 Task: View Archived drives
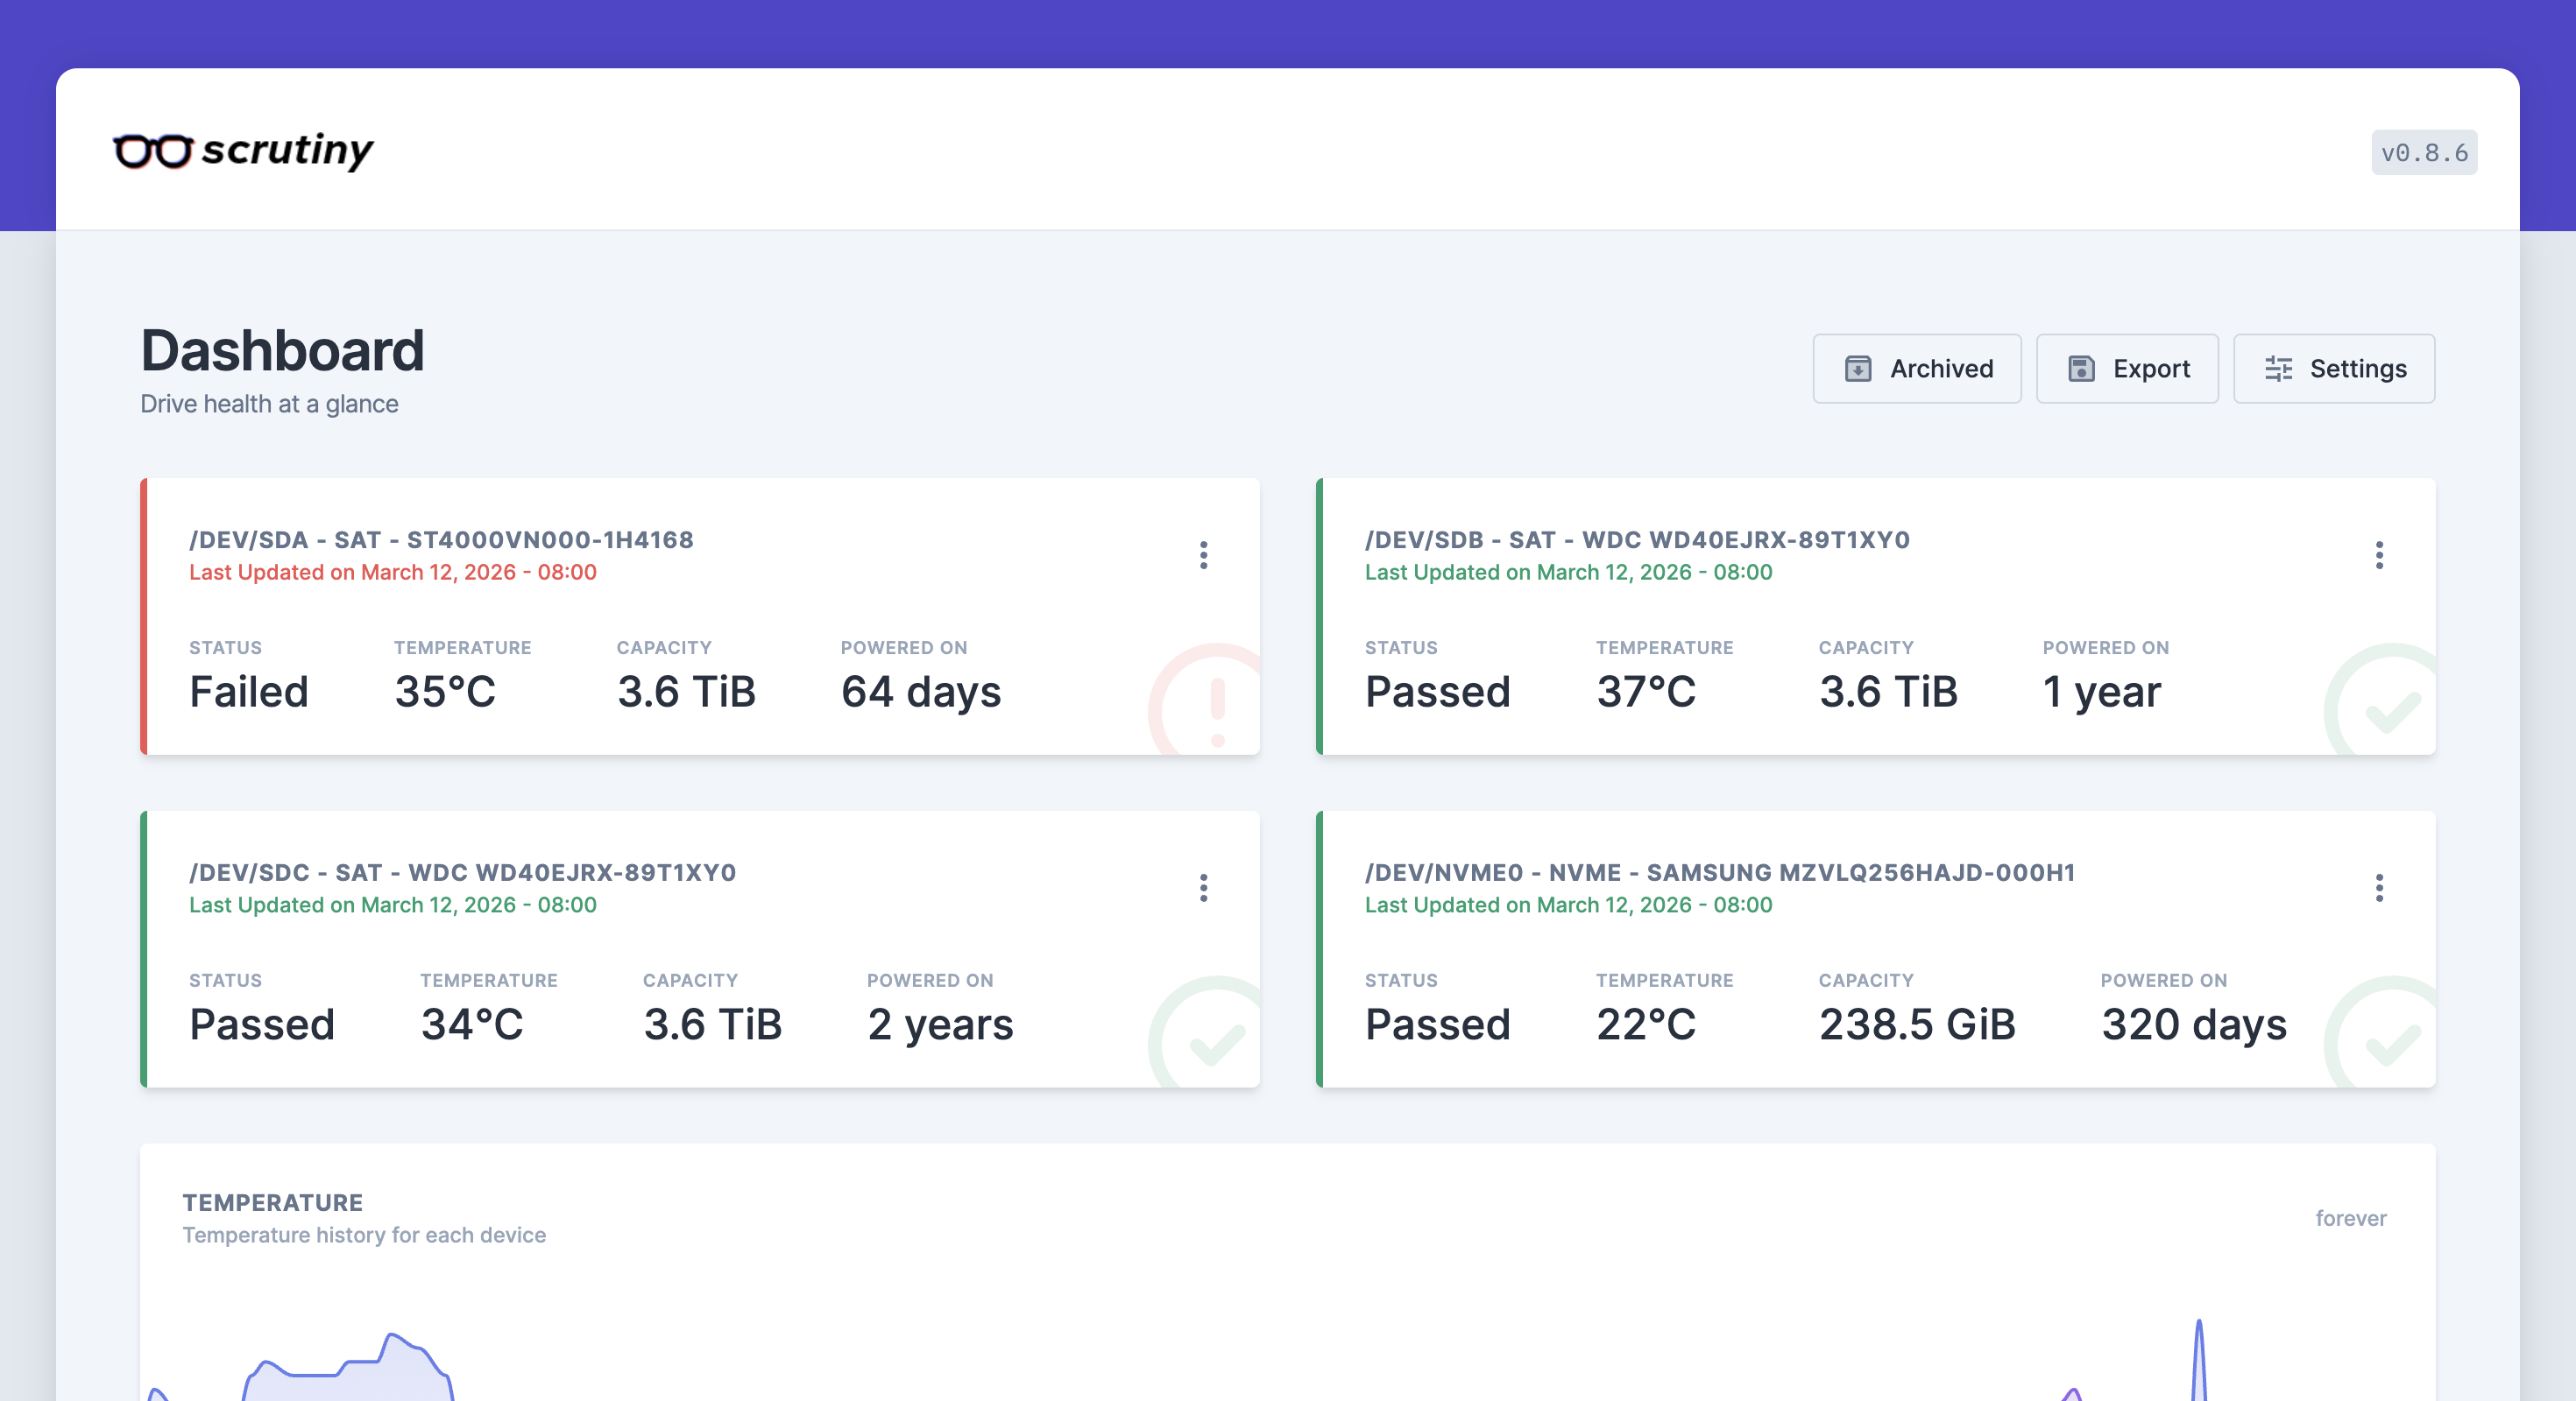tap(1917, 369)
